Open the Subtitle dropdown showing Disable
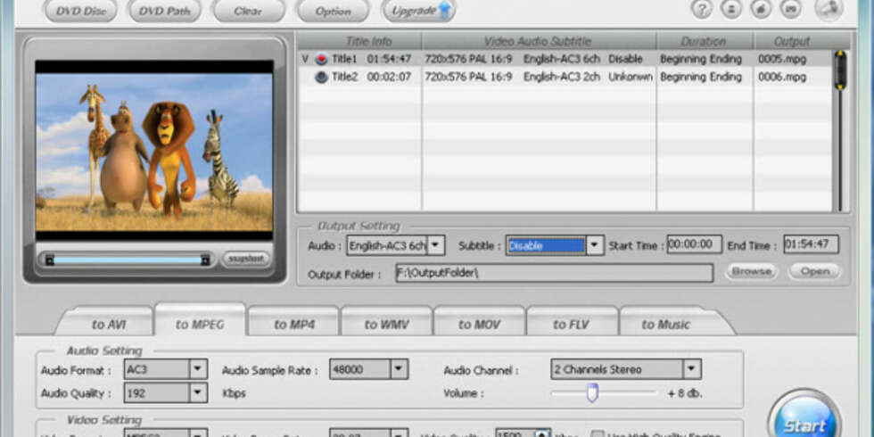 pyautogui.click(x=595, y=245)
